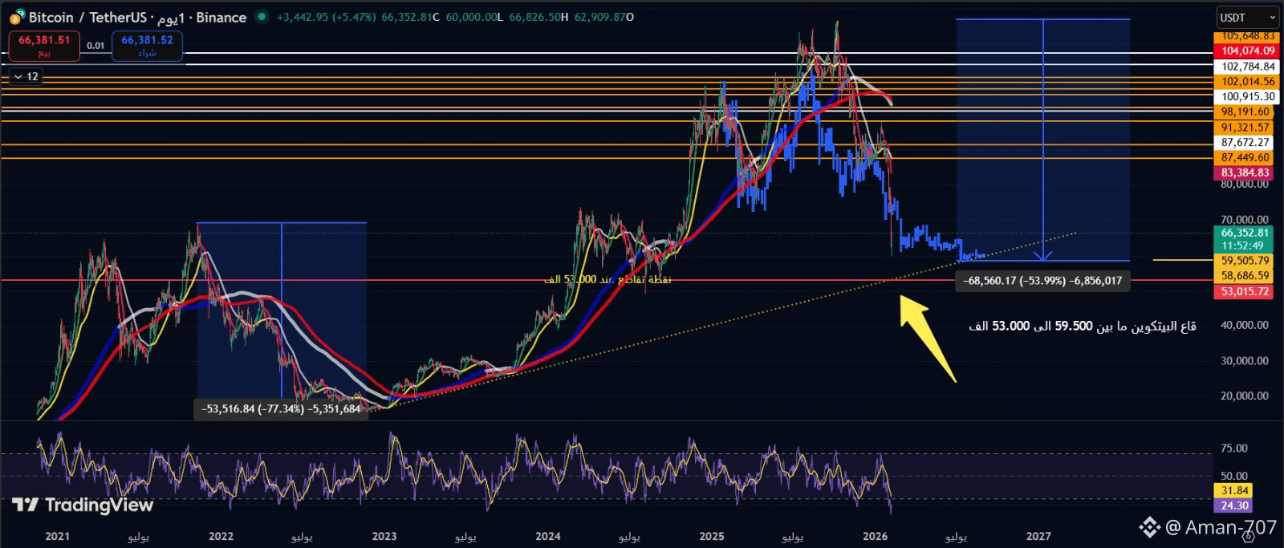Image resolution: width=1284 pixels, height=548 pixels.
Task: Select the 100,915.30 price label
Action: [x=1248, y=96]
